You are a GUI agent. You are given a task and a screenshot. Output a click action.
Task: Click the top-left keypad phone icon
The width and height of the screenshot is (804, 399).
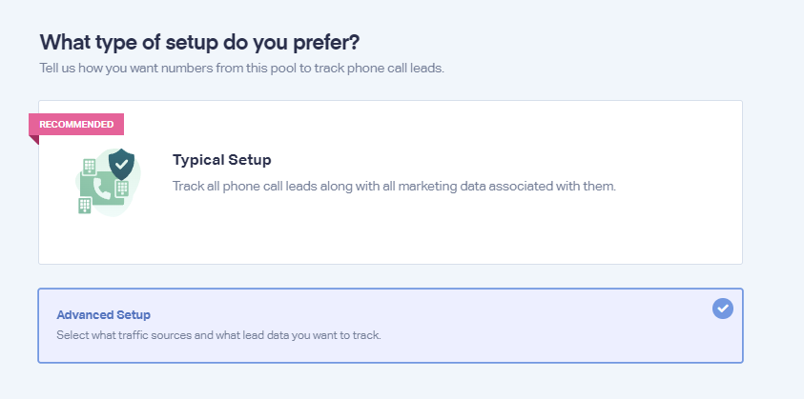coord(90,166)
